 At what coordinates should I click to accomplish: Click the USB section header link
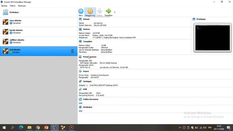pos(85,89)
